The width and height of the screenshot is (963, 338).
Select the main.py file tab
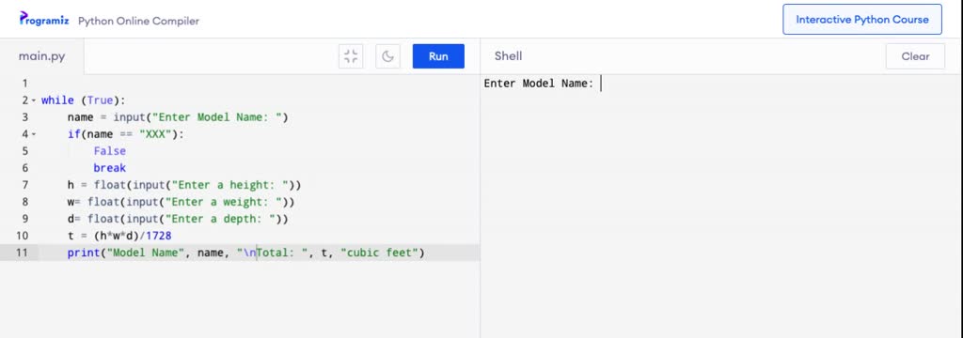point(41,56)
